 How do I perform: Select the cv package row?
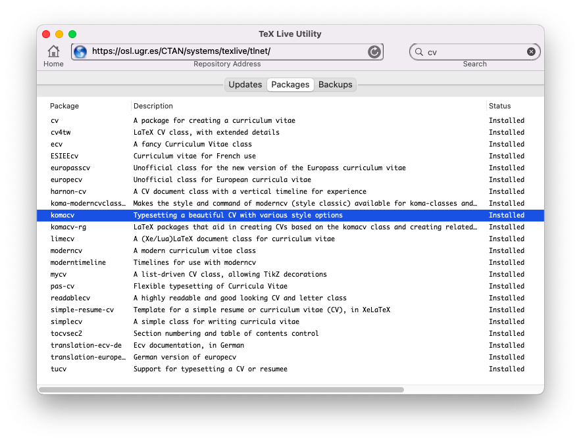point(291,121)
